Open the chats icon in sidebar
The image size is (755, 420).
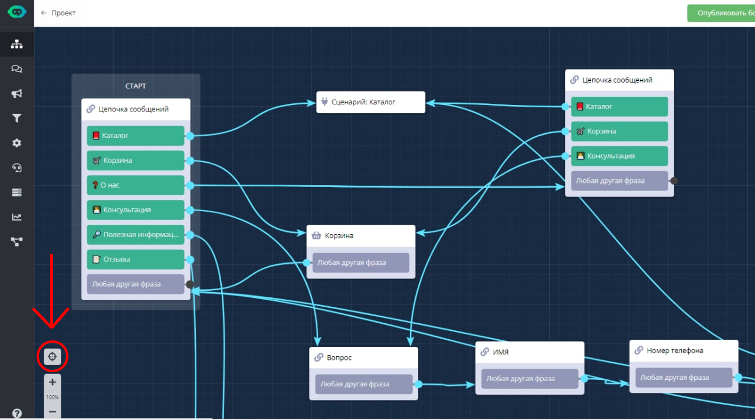(17, 69)
